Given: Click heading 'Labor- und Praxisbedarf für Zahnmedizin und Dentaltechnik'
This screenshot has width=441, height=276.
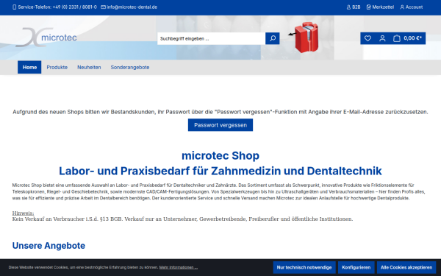Looking at the screenshot, I should (x=220, y=171).
